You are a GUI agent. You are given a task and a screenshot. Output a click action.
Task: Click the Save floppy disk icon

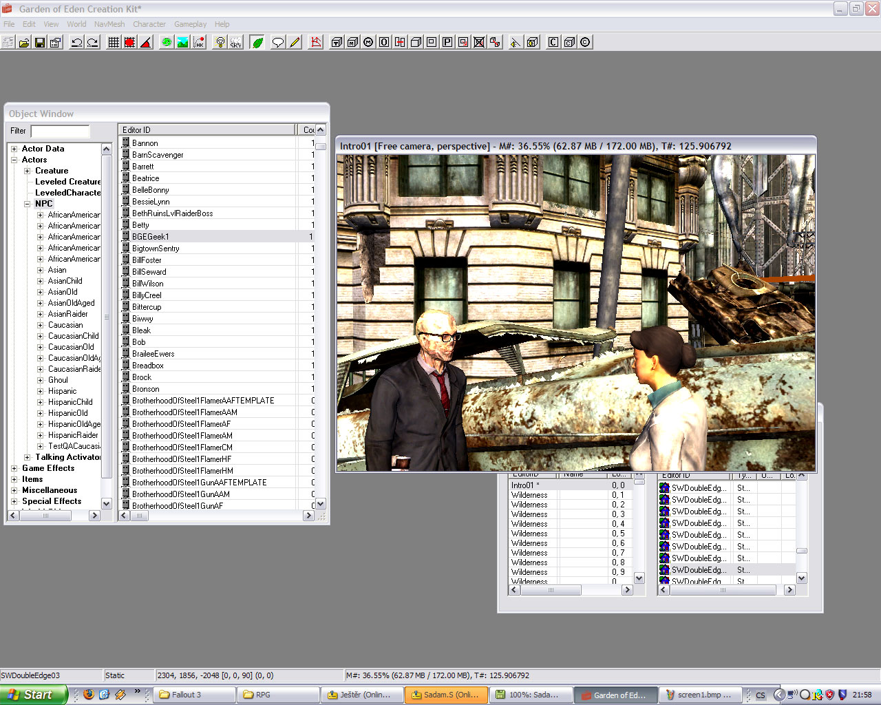[40, 42]
